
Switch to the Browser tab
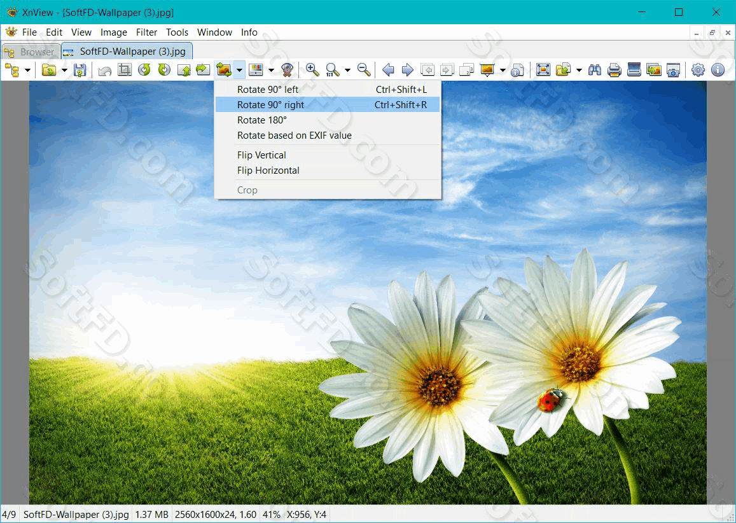31,52
